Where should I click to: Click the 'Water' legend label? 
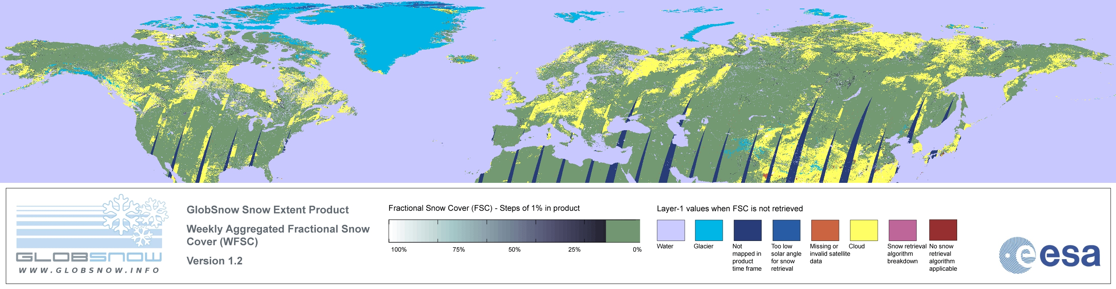665,246
